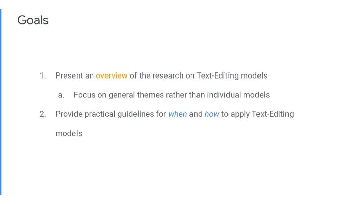The width and height of the screenshot is (364, 204).
Task: Select the sub-item marker "a."
Action: (61, 95)
